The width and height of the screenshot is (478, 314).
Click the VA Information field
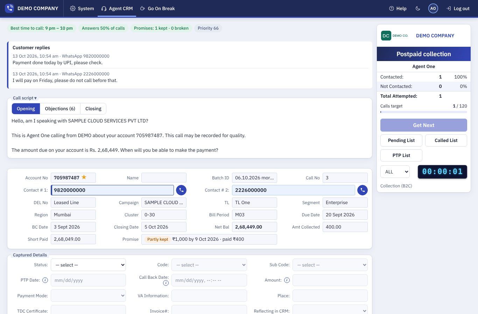[x=209, y=296]
